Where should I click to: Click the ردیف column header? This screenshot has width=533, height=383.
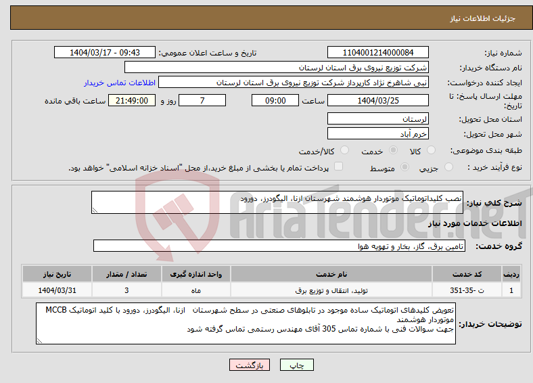[x=511, y=274]
